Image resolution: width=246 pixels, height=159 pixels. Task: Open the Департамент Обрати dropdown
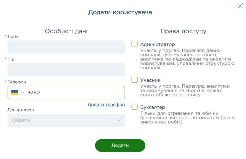(x=64, y=120)
